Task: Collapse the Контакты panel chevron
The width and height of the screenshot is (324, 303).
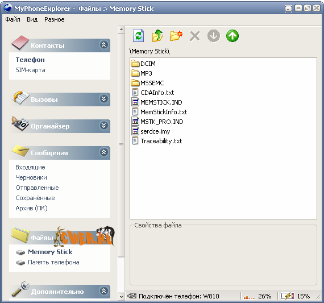Action: pyautogui.click(x=103, y=45)
